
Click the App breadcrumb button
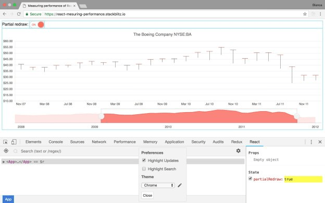point(8,199)
